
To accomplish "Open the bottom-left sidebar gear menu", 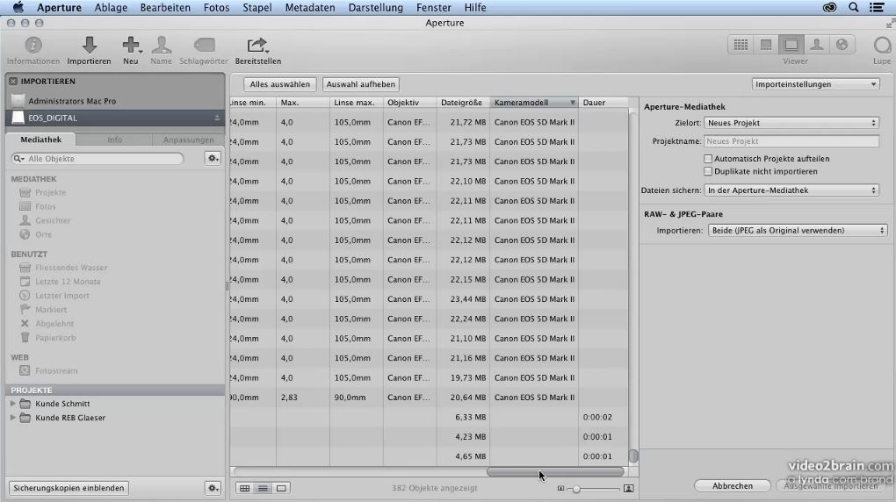I will pyautogui.click(x=213, y=488).
